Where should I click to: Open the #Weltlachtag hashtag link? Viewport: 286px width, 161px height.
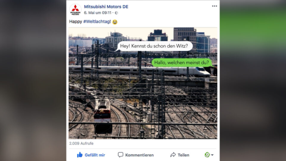[x=97, y=21]
